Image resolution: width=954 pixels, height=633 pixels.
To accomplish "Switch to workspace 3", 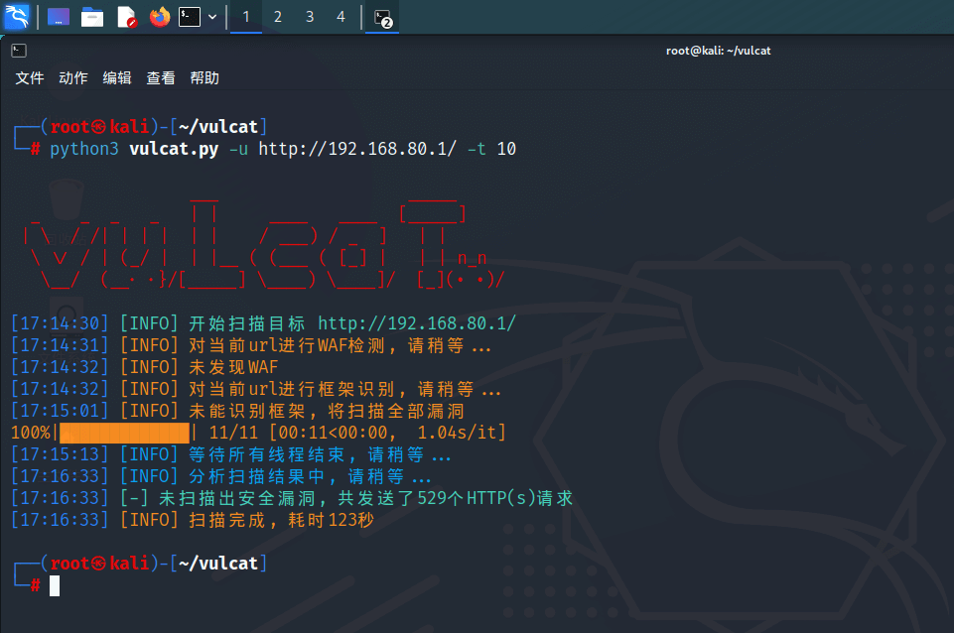I will tap(310, 17).
